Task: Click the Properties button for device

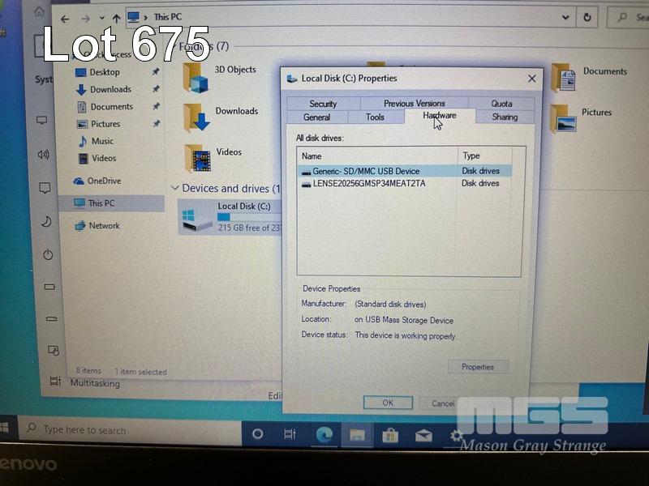Action: point(478,367)
